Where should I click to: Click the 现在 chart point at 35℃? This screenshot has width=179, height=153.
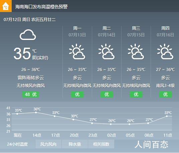pos(17,114)
